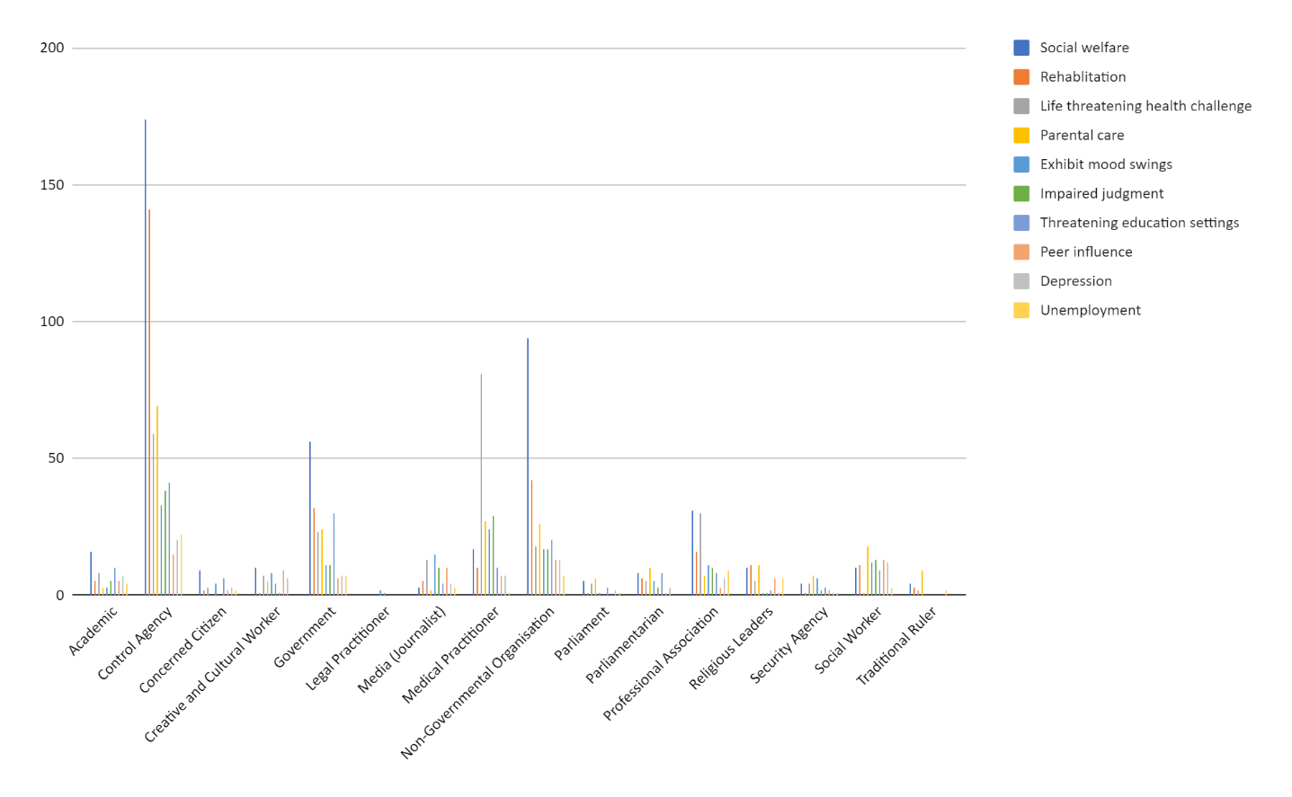Screen dimensions: 1292x797
Task: Select the Professional Association axis label
Action: click(661, 663)
